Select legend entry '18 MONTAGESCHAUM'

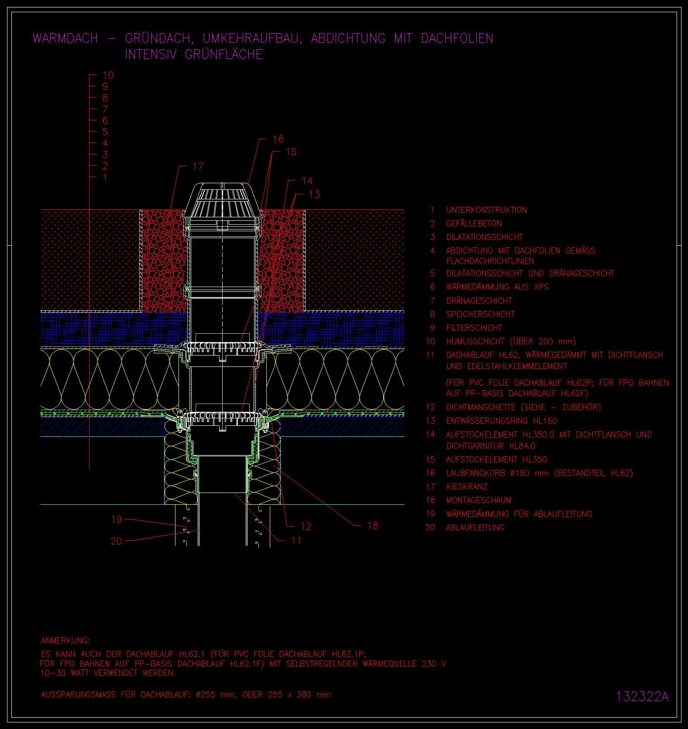click(468, 500)
